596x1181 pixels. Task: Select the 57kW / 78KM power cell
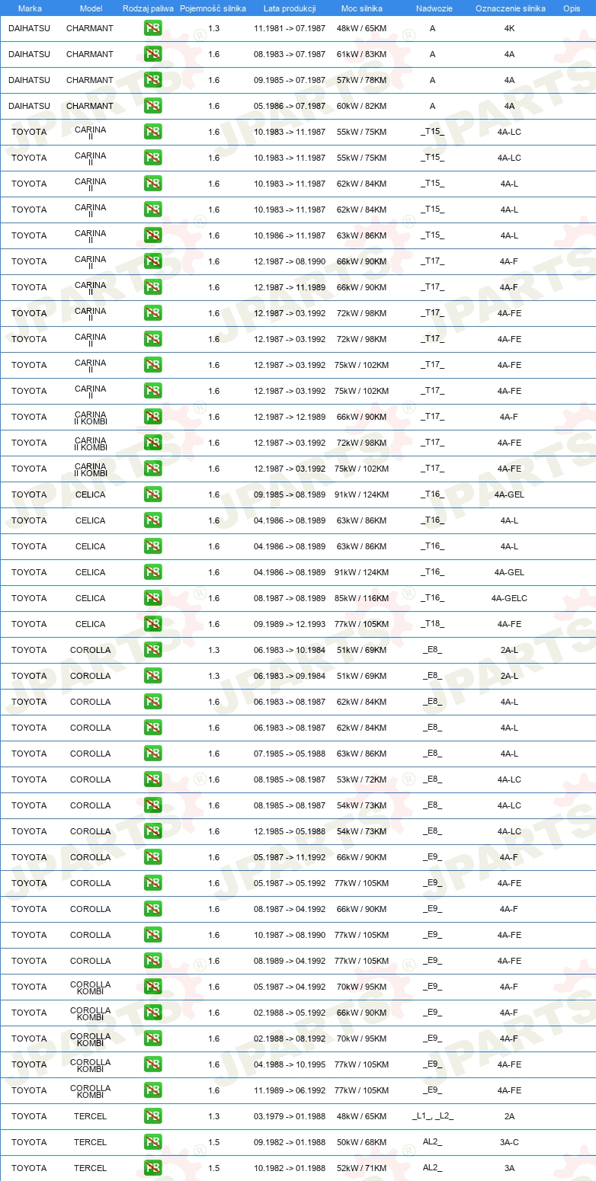click(x=361, y=80)
